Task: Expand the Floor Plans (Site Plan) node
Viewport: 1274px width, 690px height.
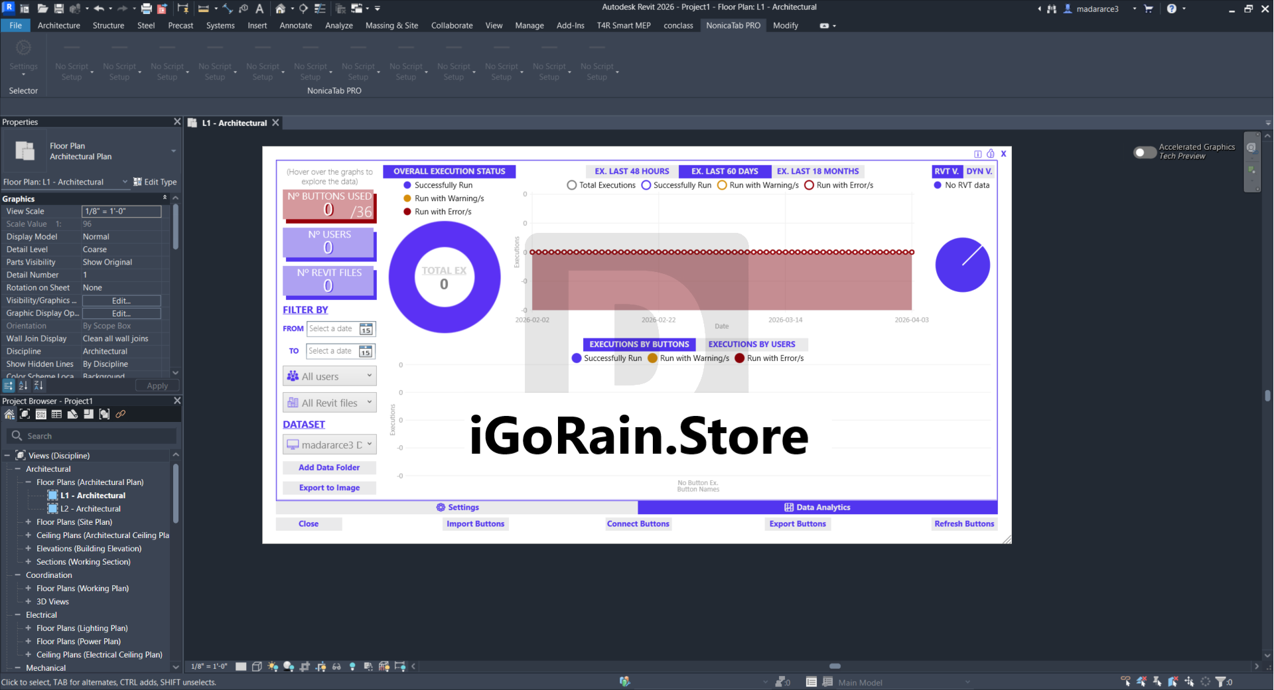Action: 29,522
